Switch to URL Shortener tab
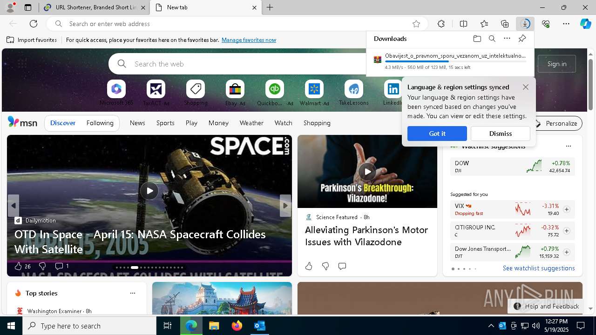 pyautogui.click(x=95, y=7)
